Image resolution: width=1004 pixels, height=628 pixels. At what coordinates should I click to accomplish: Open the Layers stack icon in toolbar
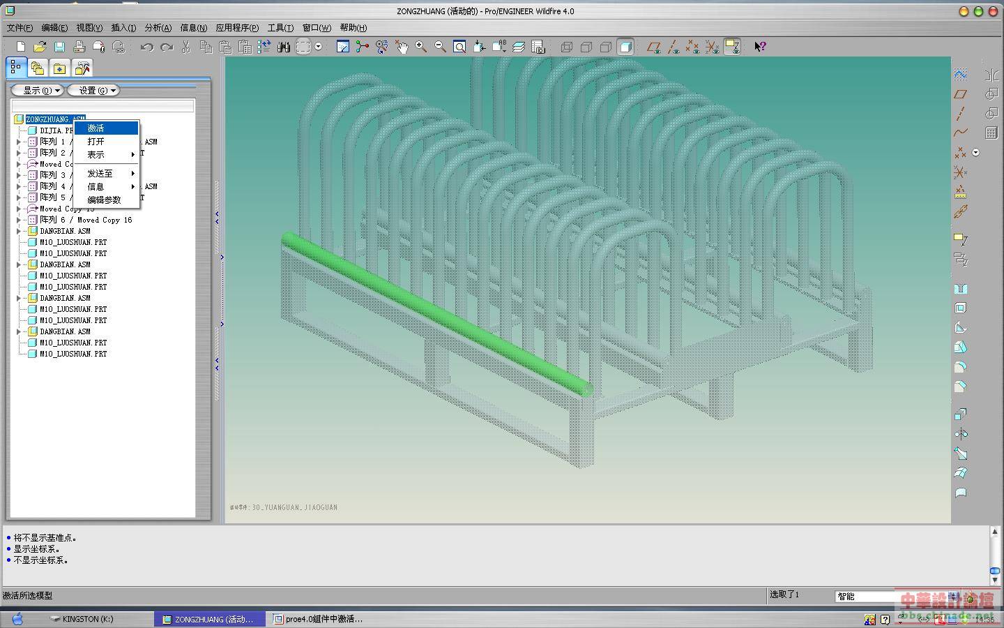point(519,47)
